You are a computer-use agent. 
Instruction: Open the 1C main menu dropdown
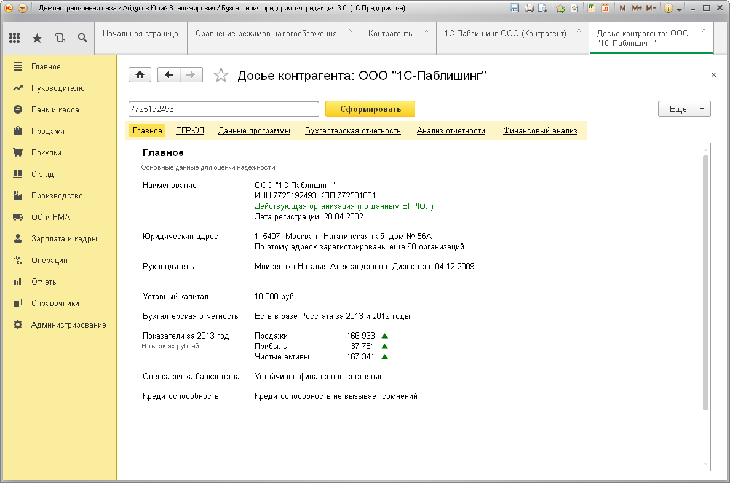(x=23, y=9)
